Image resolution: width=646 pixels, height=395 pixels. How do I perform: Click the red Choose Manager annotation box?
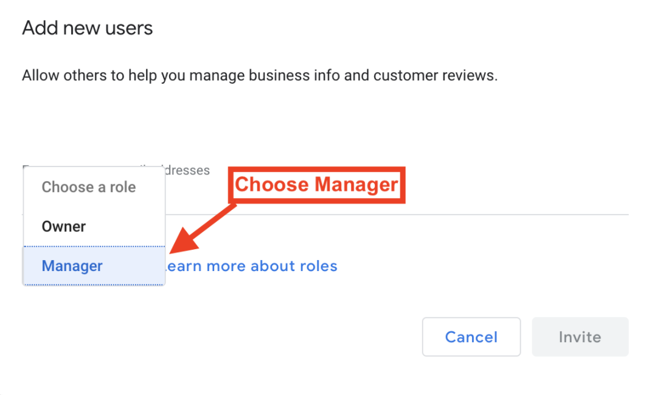(317, 185)
